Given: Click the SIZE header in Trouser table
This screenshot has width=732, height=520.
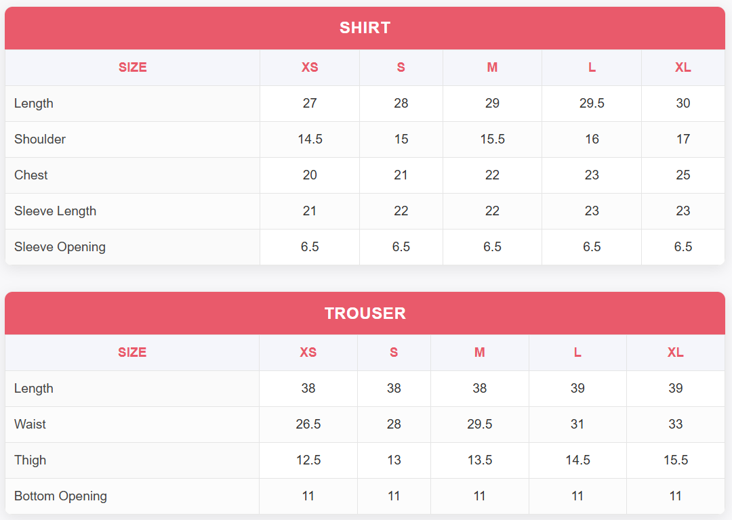Looking at the screenshot, I should click(132, 352).
